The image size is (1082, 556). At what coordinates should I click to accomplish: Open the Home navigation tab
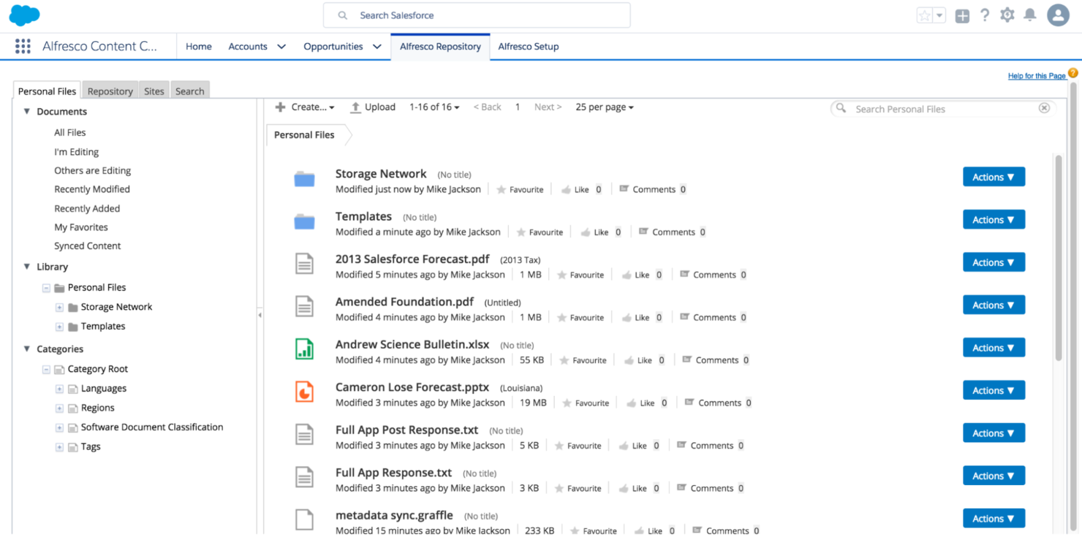point(198,46)
